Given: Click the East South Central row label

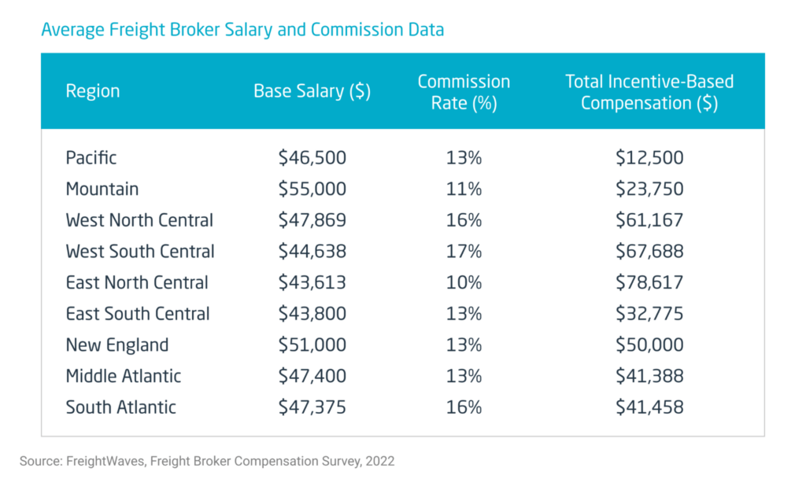Looking at the screenshot, I should point(138,314).
